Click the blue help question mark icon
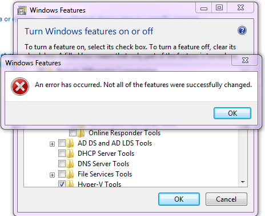The width and height of the screenshot is (265, 216). tap(242, 30)
